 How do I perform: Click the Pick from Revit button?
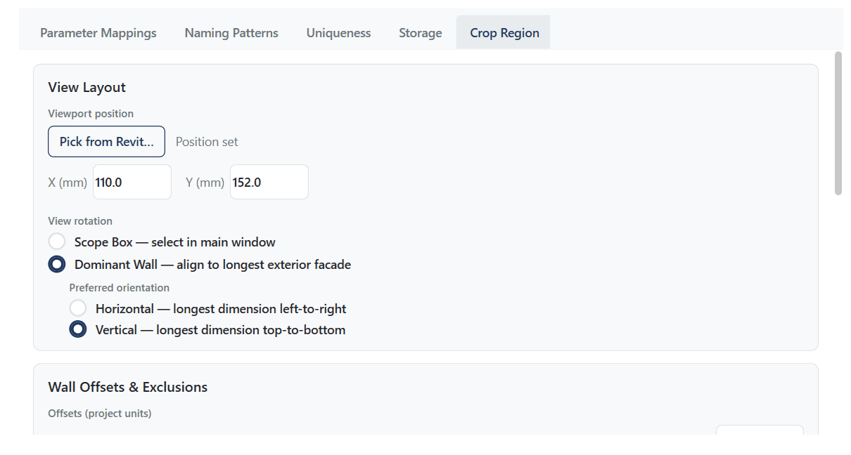pos(106,142)
